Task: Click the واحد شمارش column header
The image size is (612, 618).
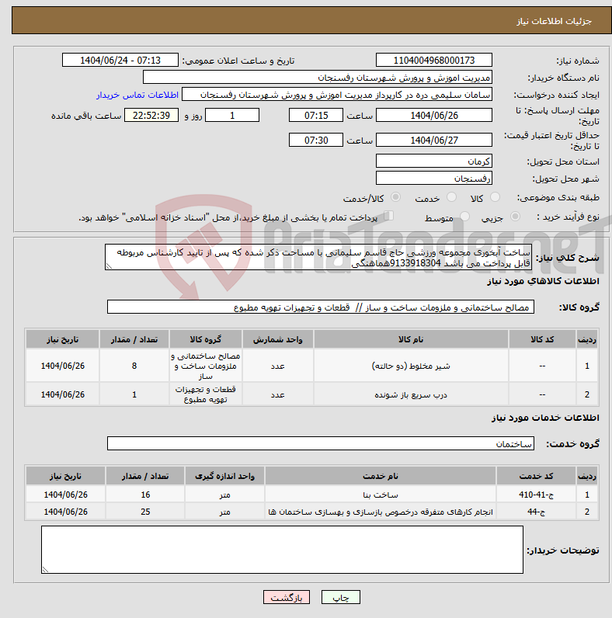Action: 277,339
